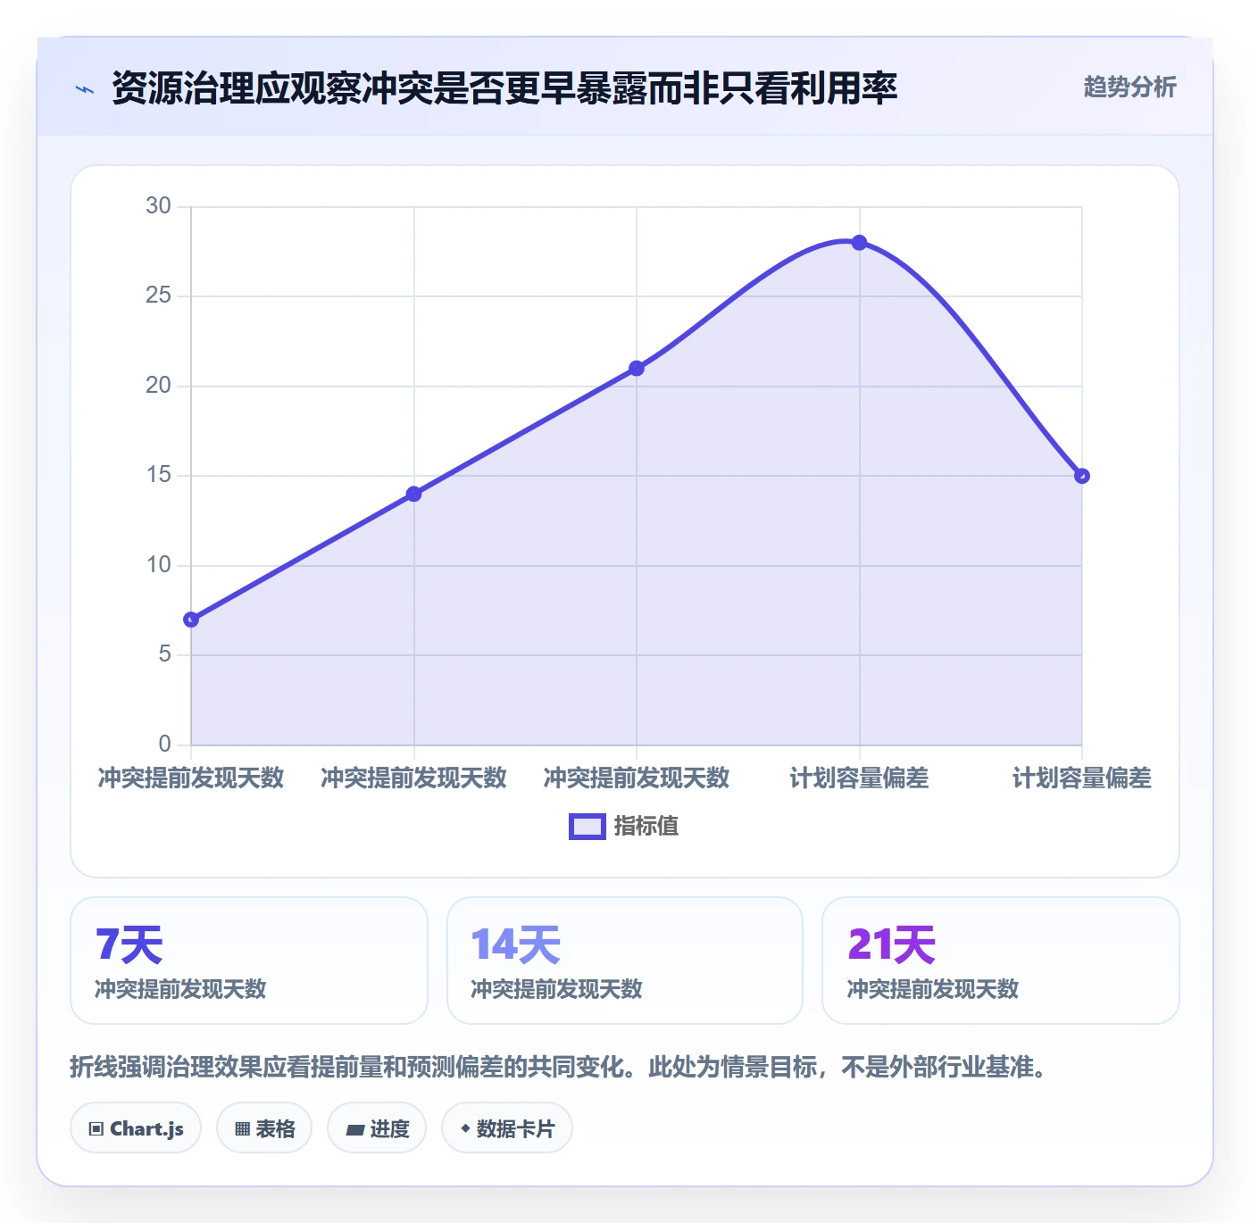Image resolution: width=1250 pixels, height=1223 pixels.
Task: Click the lightning bolt icon beside the title
Action: (85, 89)
